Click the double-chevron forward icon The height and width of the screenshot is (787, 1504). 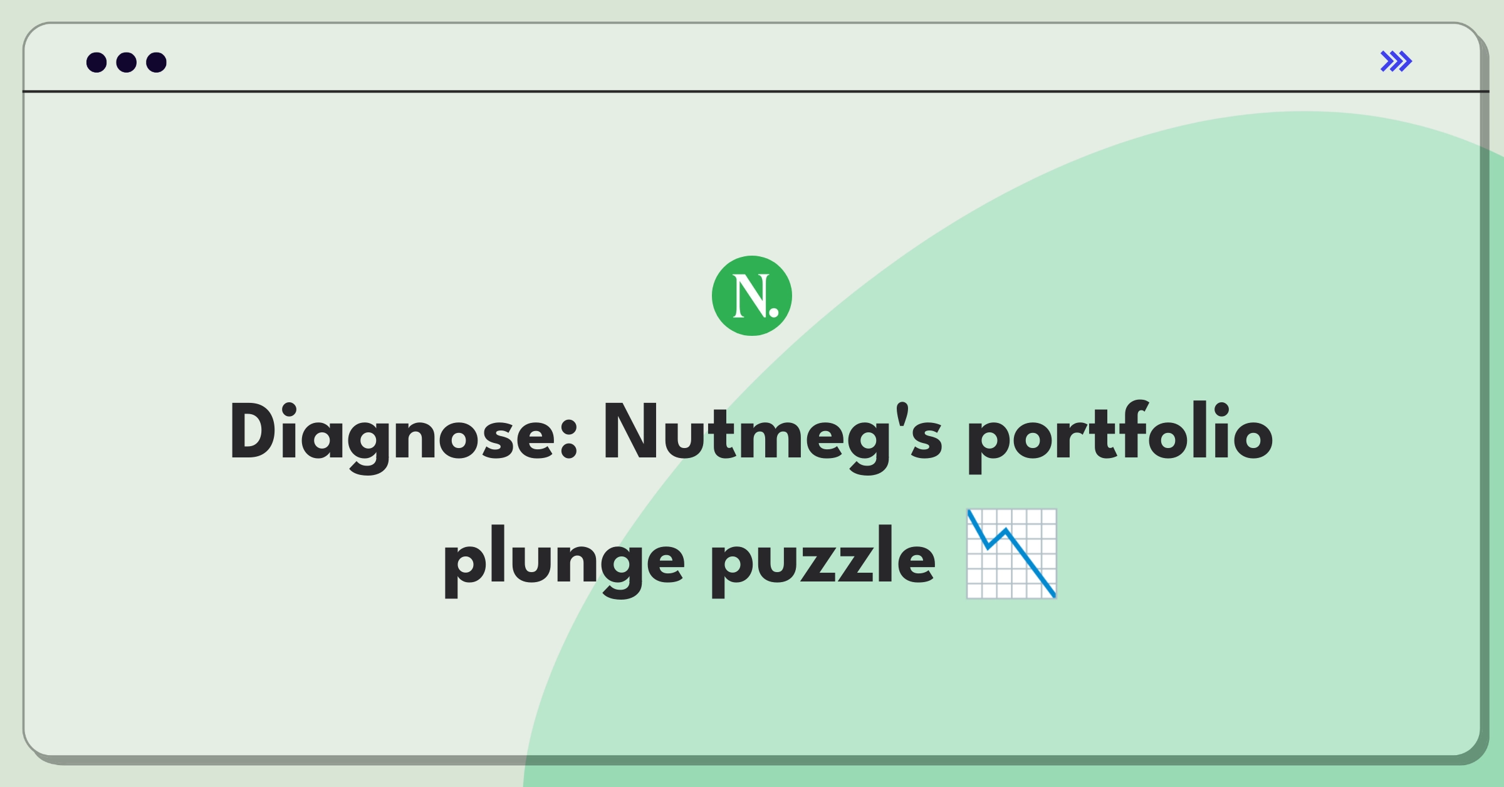(1397, 61)
